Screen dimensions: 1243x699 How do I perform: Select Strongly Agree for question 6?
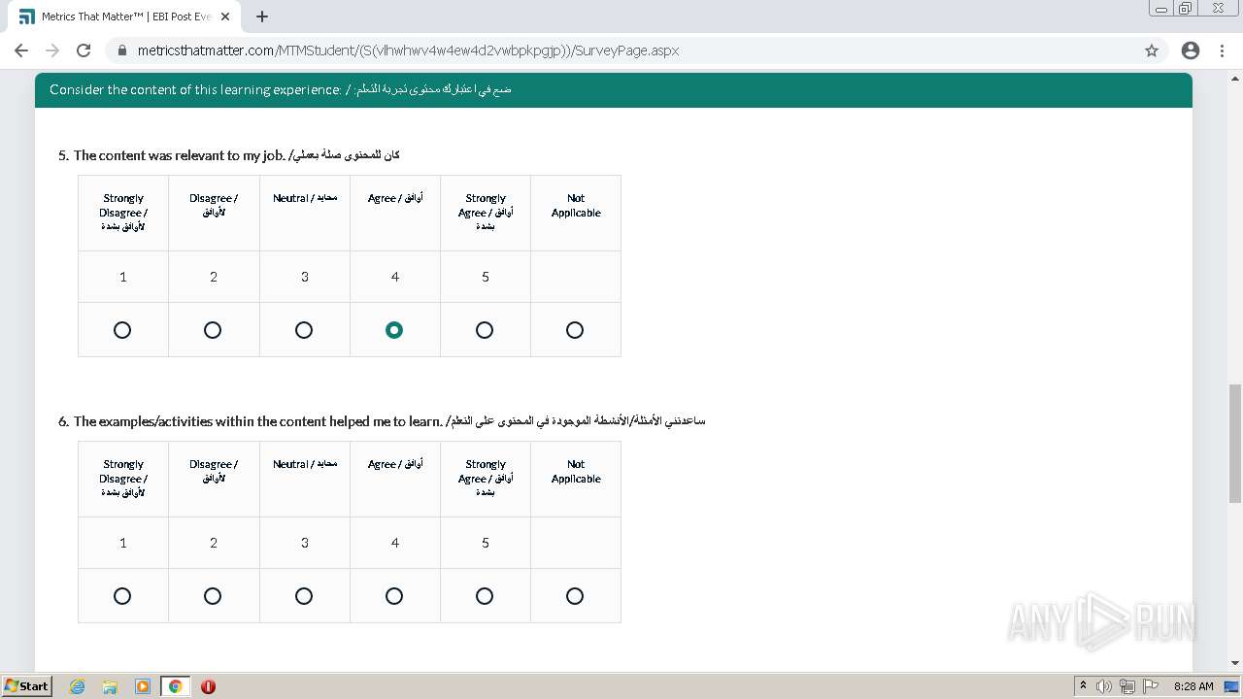coord(485,596)
